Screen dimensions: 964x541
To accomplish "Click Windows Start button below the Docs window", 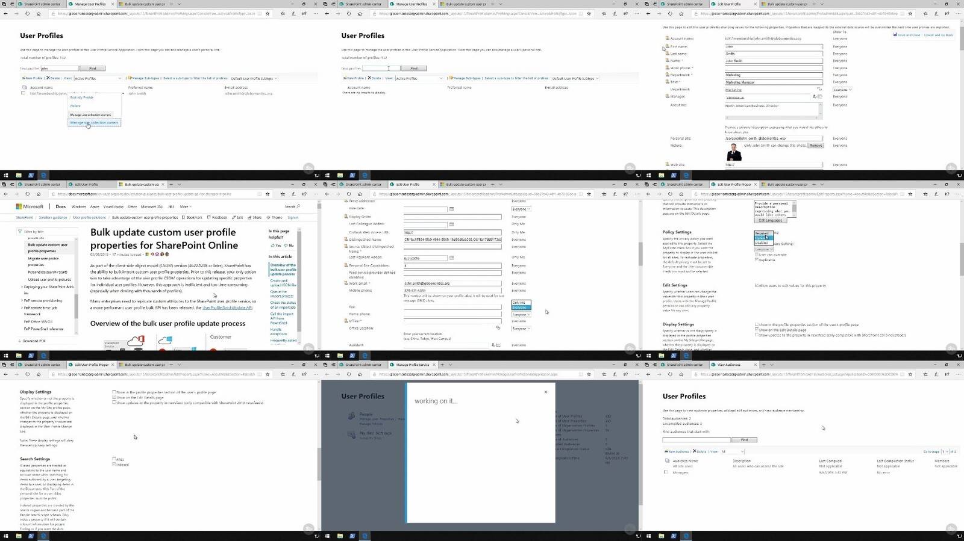I will click(x=6, y=356).
